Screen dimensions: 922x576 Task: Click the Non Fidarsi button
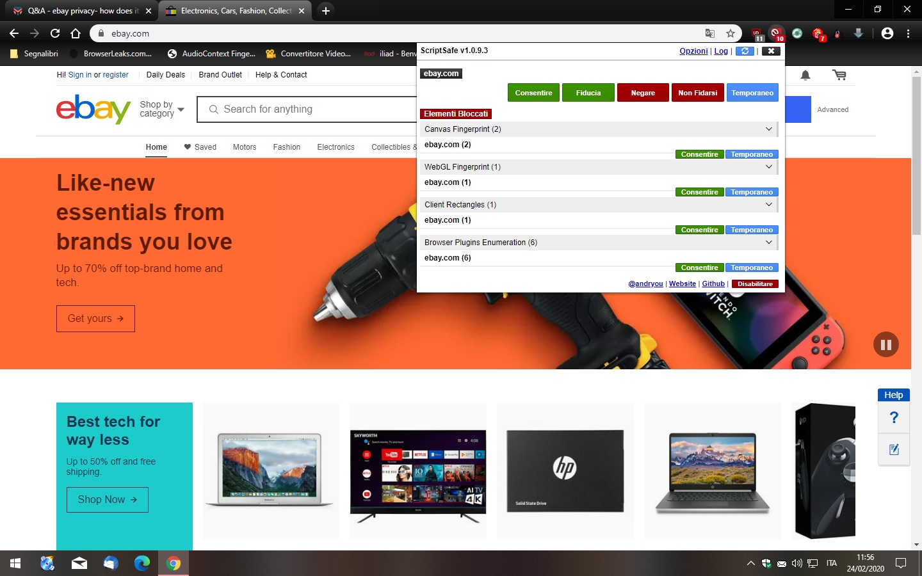698,93
